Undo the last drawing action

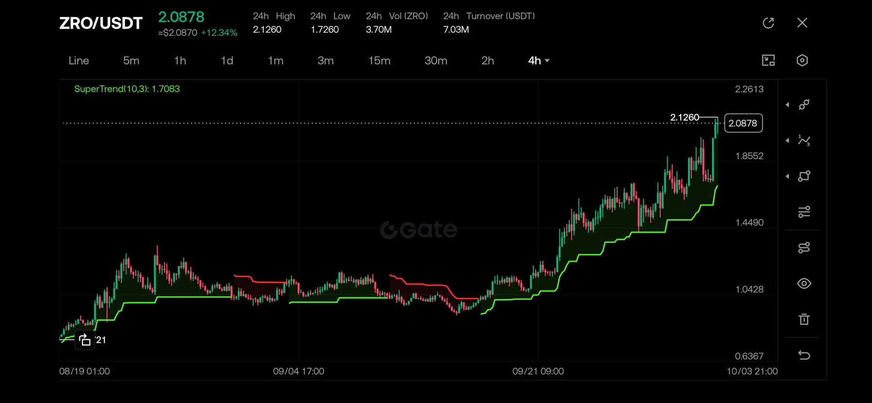point(804,355)
